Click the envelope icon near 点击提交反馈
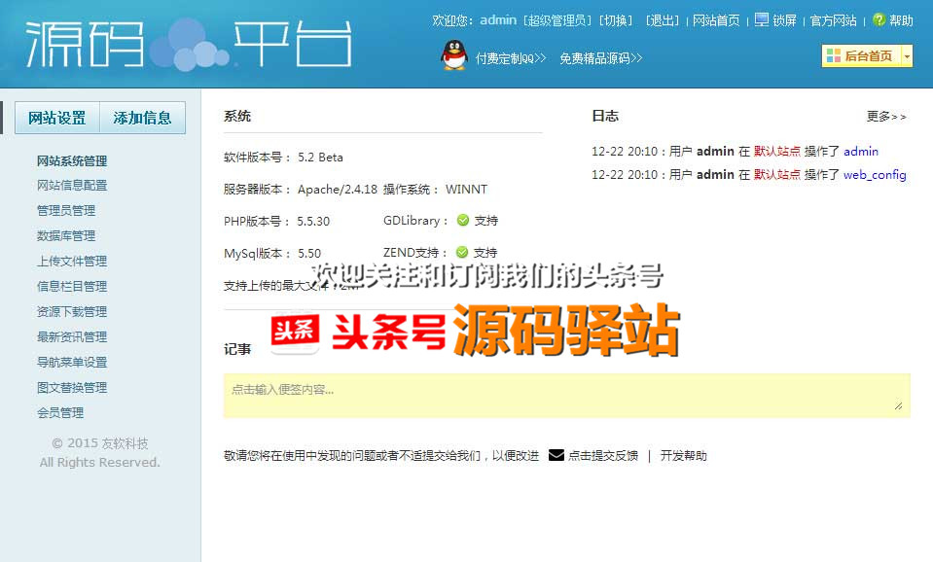 pyautogui.click(x=556, y=454)
